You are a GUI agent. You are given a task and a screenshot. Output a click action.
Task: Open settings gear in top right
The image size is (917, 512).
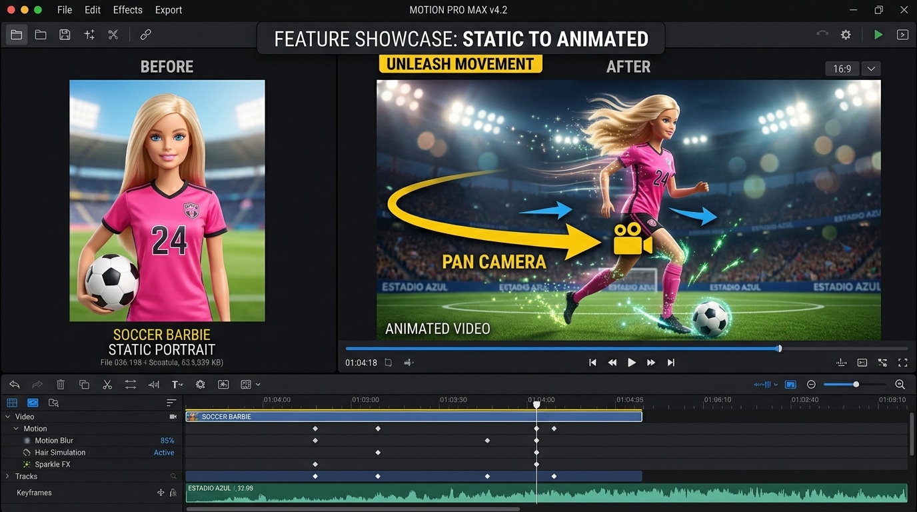click(846, 35)
